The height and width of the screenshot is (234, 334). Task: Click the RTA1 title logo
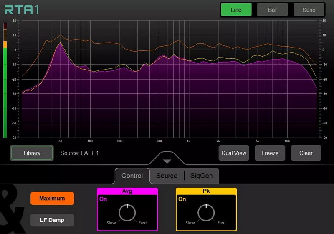coord(22,10)
